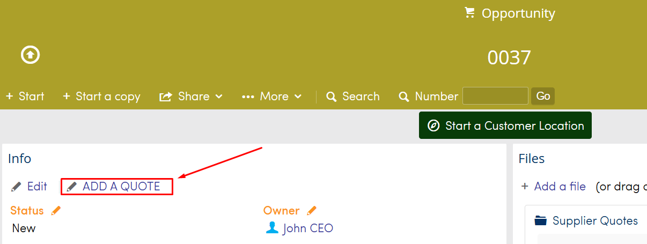Open the Share dropdown menu
The image size is (647, 244).
point(191,97)
